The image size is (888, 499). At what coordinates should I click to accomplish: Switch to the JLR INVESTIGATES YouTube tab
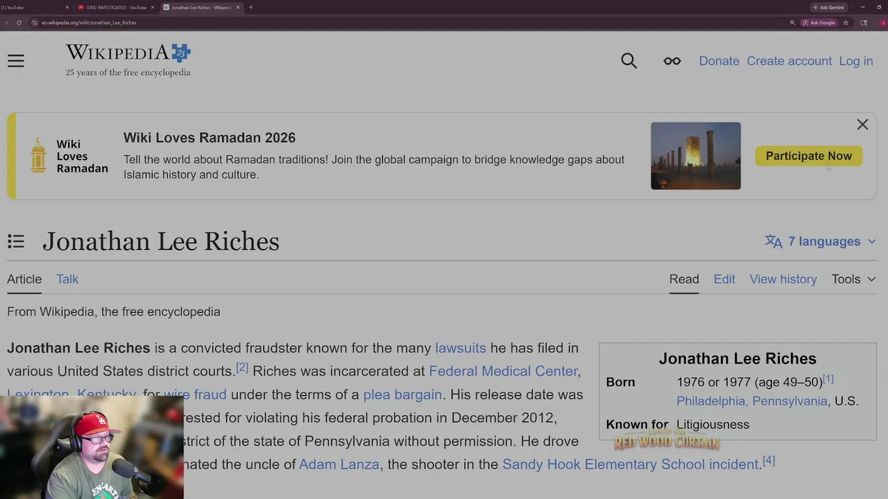click(x=116, y=8)
